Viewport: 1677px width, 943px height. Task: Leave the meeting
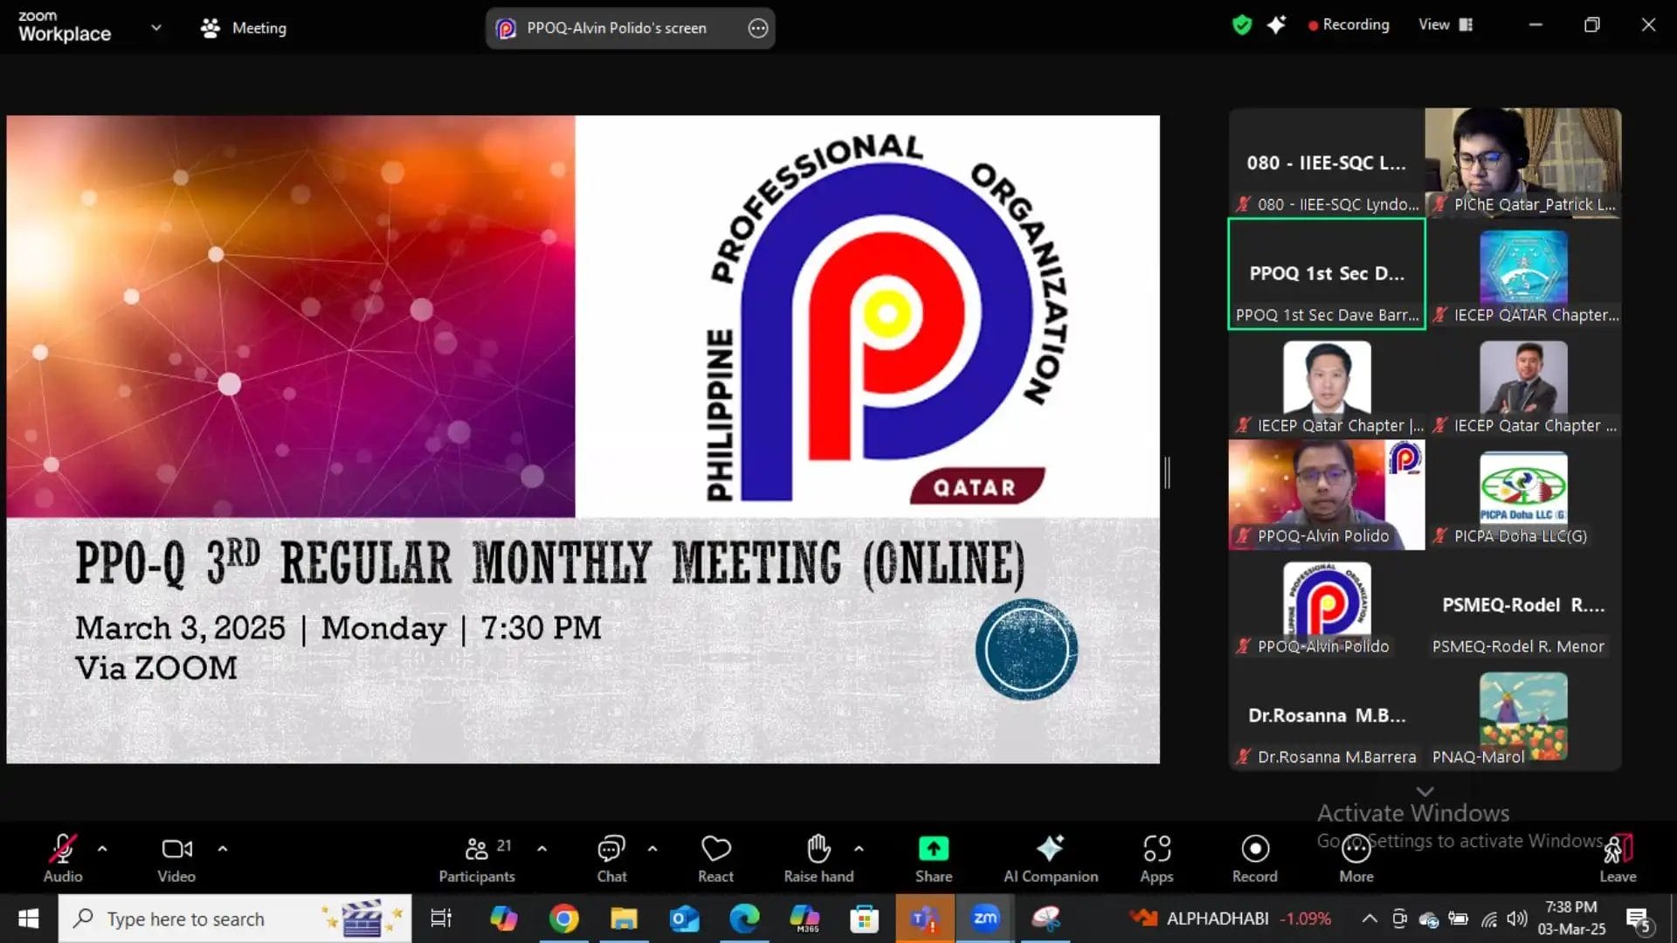coord(1618,858)
